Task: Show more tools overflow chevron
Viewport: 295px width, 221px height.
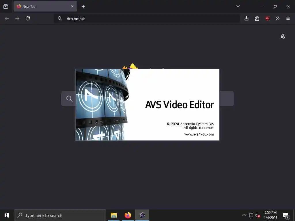Action: (277, 18)
